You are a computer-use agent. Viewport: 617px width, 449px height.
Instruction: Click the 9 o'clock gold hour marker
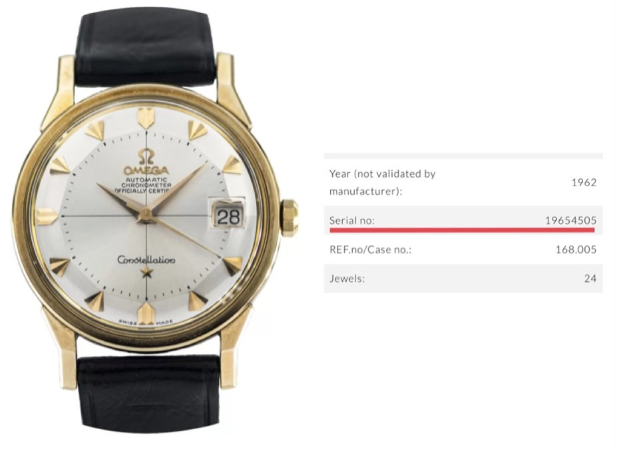[48, 216]
